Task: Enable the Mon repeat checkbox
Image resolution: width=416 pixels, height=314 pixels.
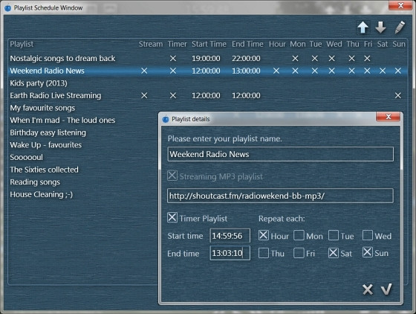Action: pos(299,235)
